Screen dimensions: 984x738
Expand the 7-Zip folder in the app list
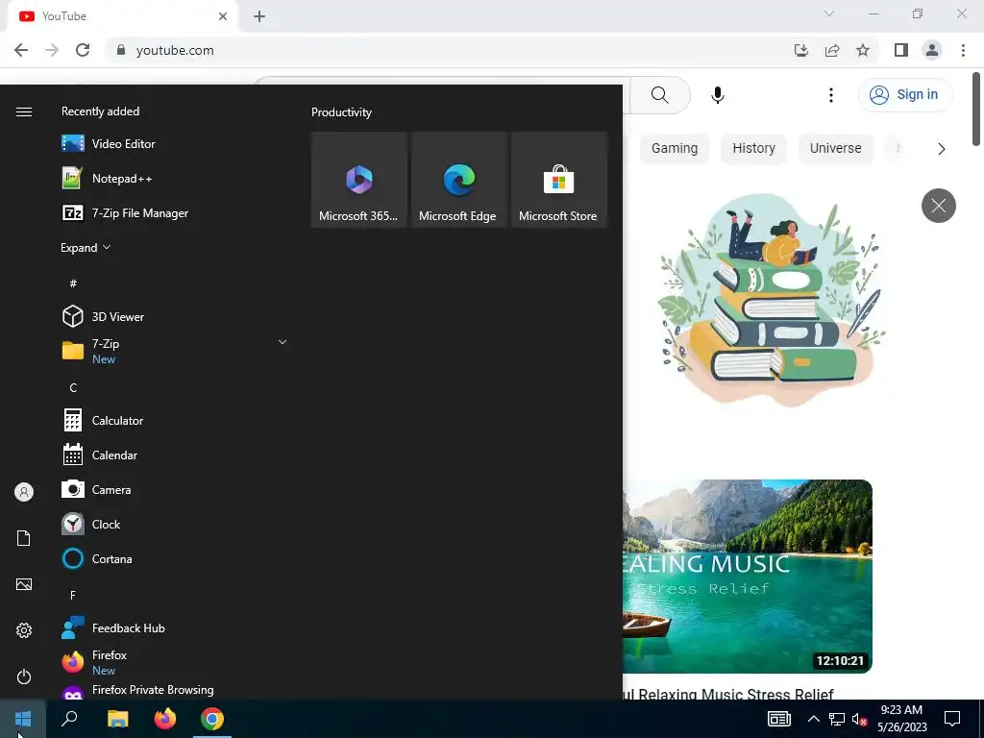[x=283, y=342]
